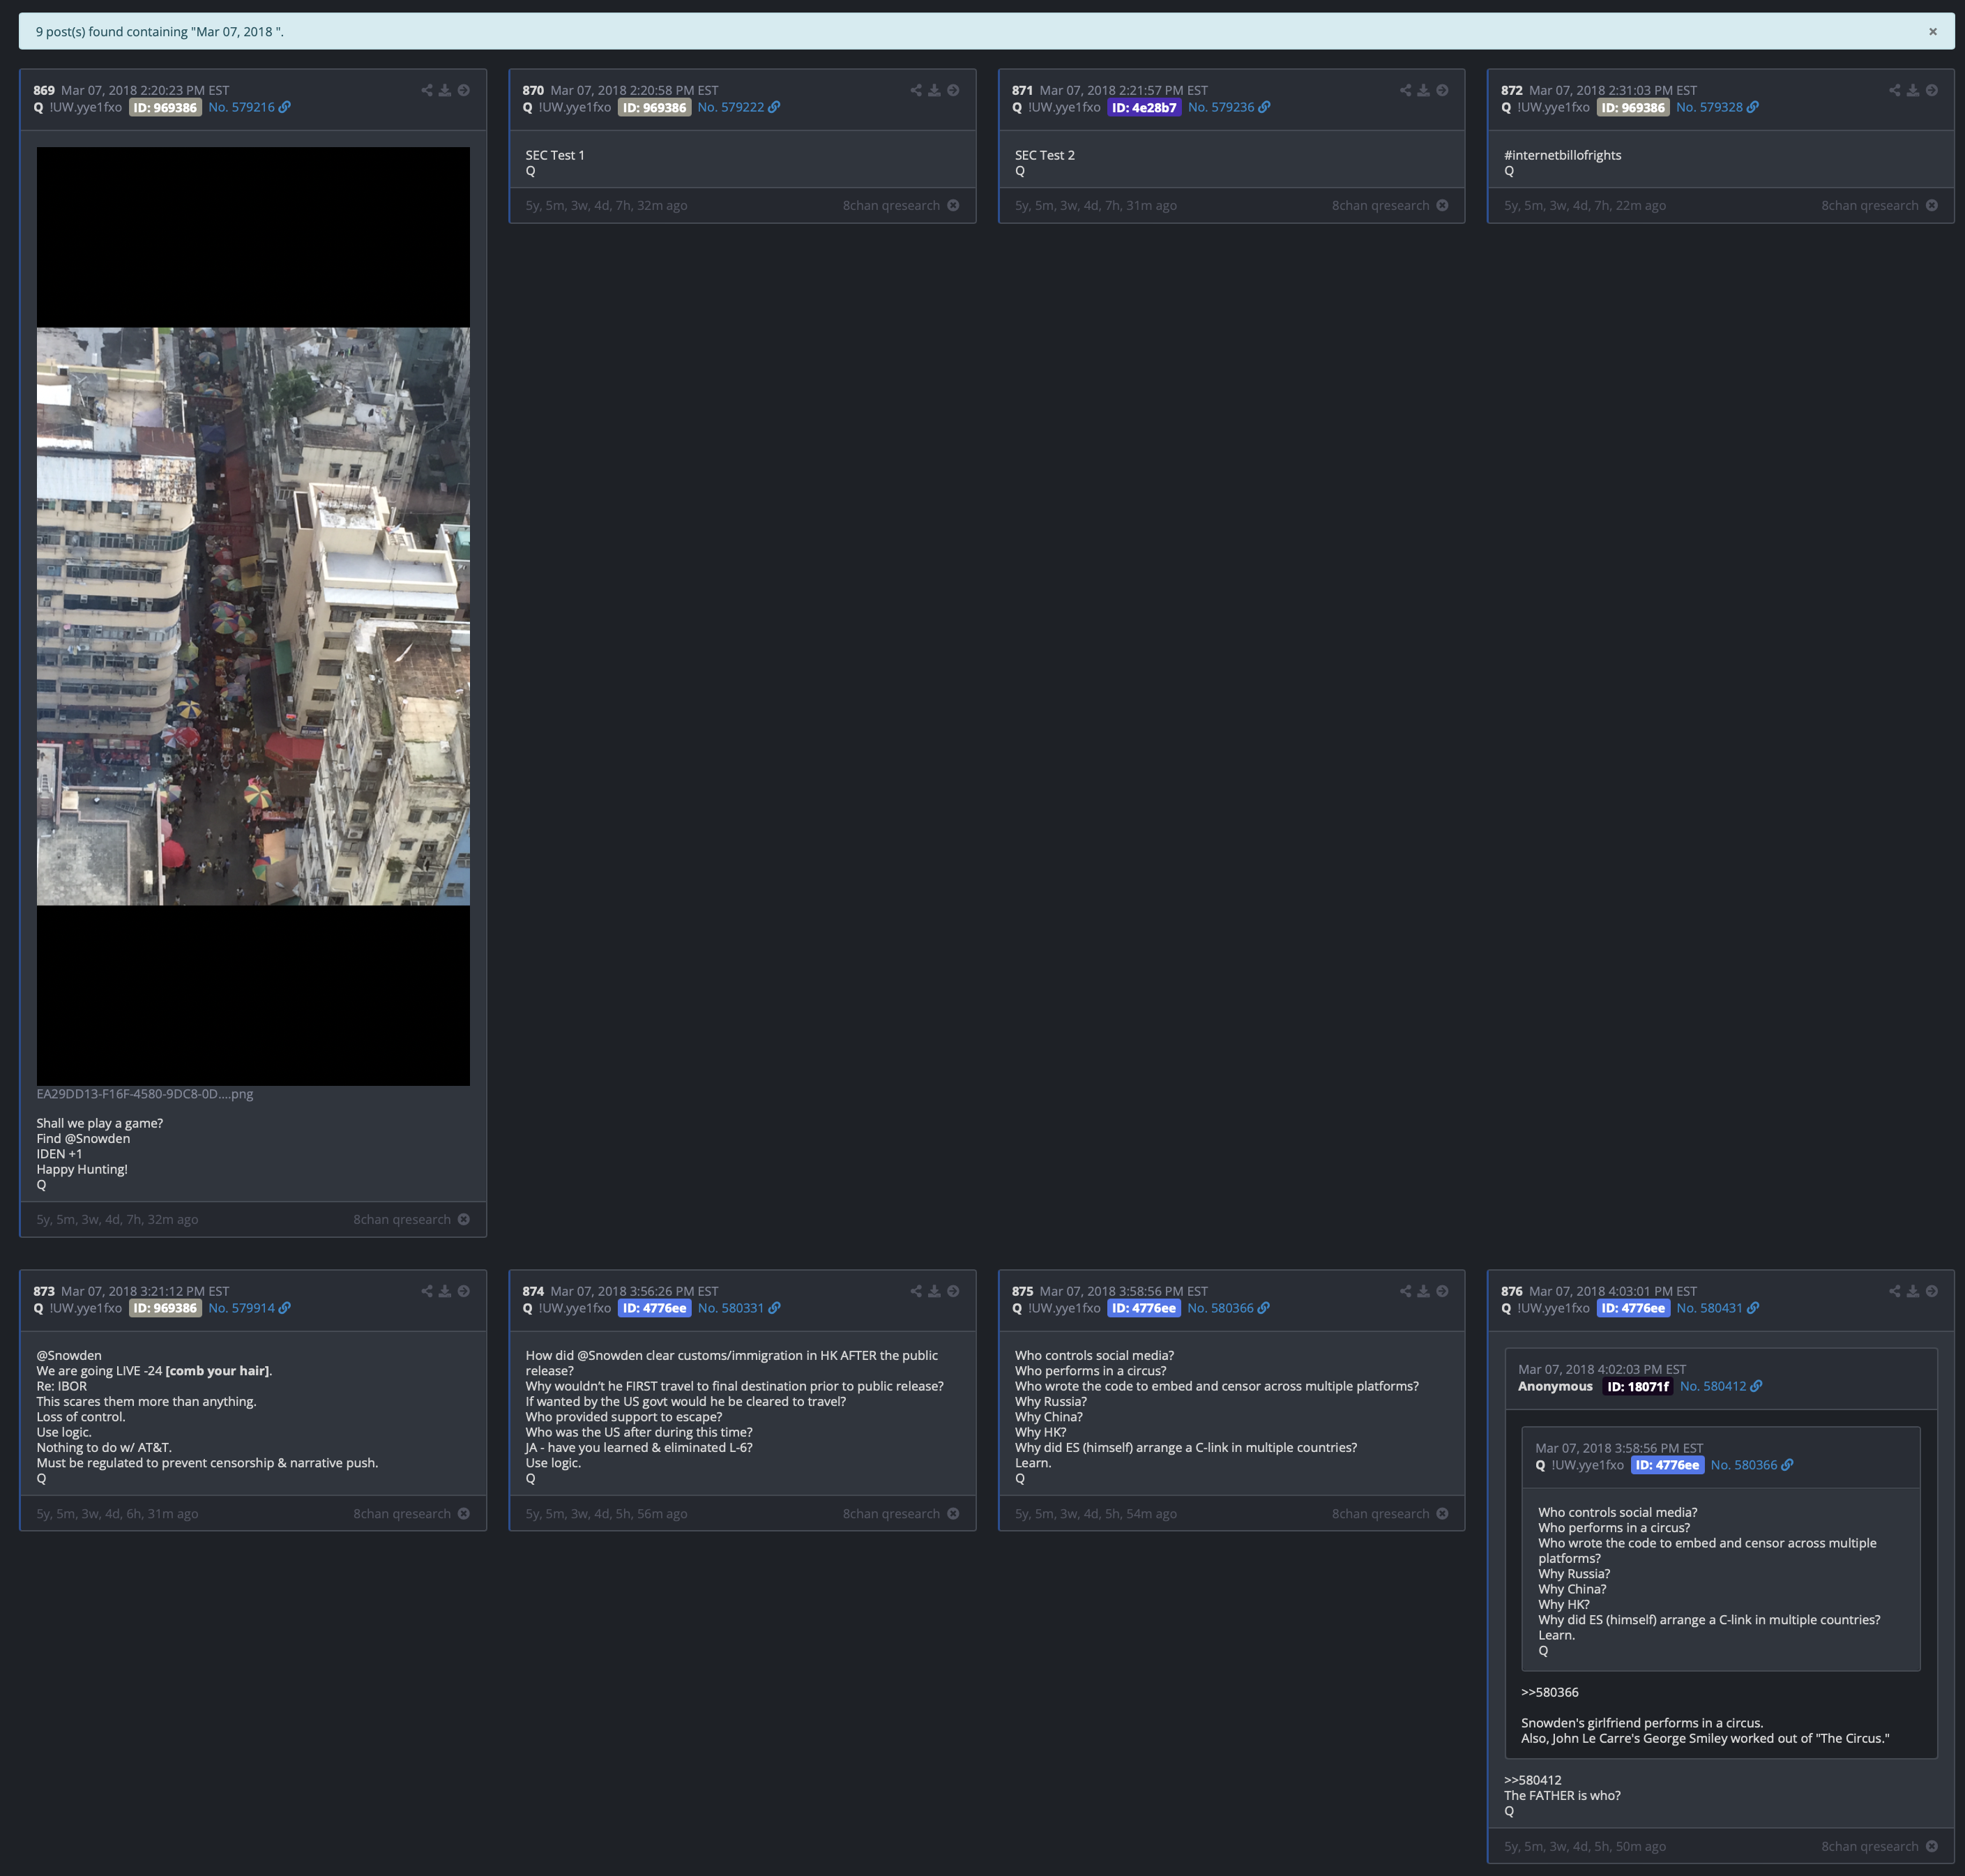
Task: Click the circle-x icon in post 869 footer
Action: [x=464, y=1219]
